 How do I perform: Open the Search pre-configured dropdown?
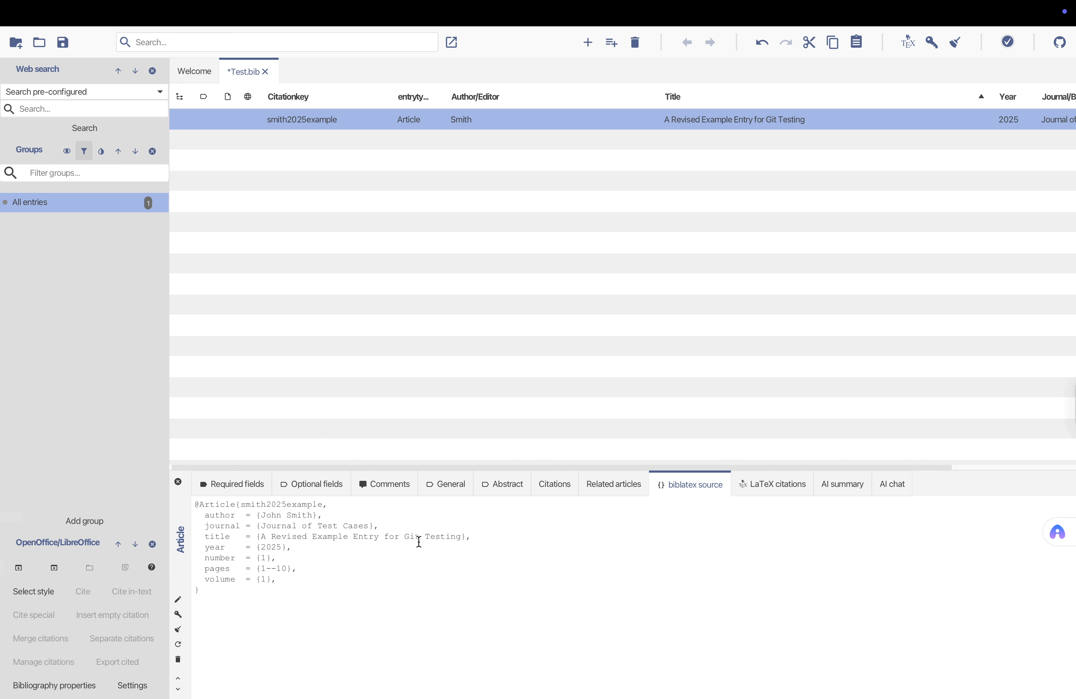click(159, 92)
